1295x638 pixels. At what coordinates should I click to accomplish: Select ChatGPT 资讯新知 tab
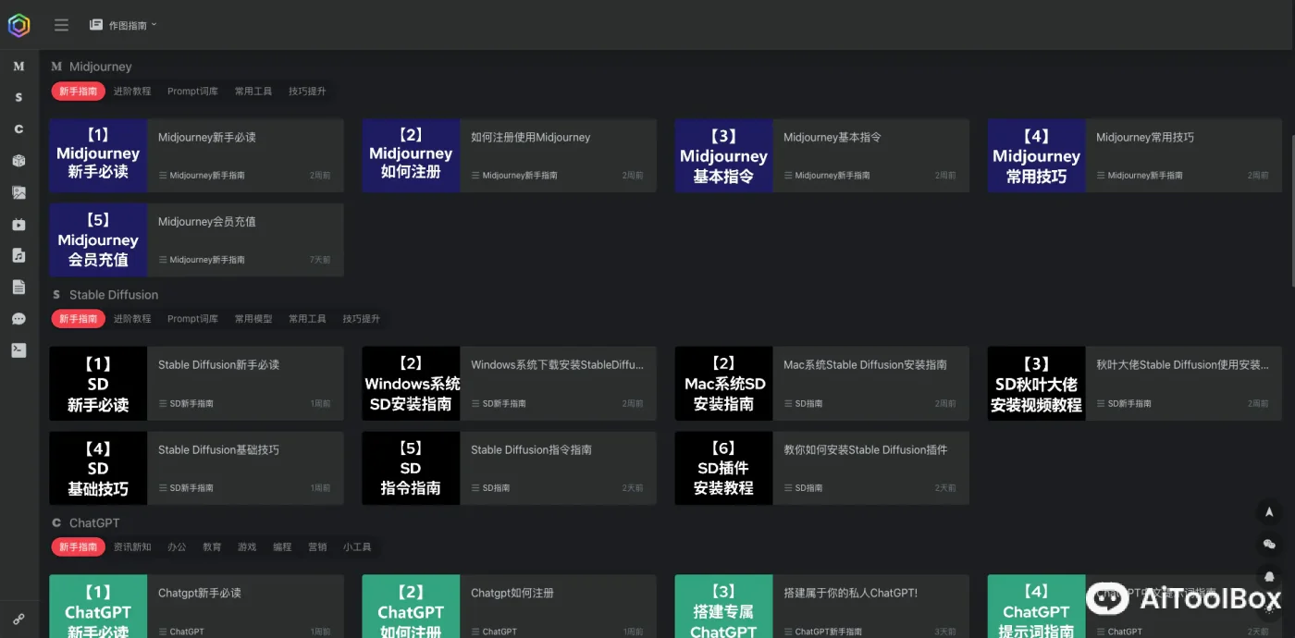[x=132, y=547]
